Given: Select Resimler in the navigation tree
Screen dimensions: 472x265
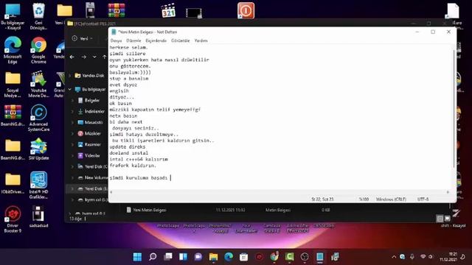Looking at the screenshot, I should click(89, 144).
